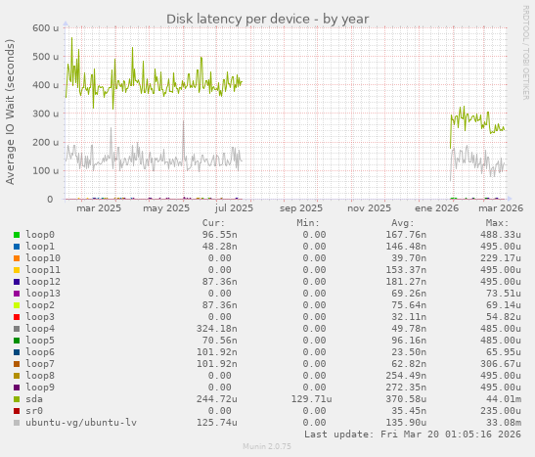The image size is (535, 457).
Task: Select the loop7 legend label
Action: coord(40,364)
